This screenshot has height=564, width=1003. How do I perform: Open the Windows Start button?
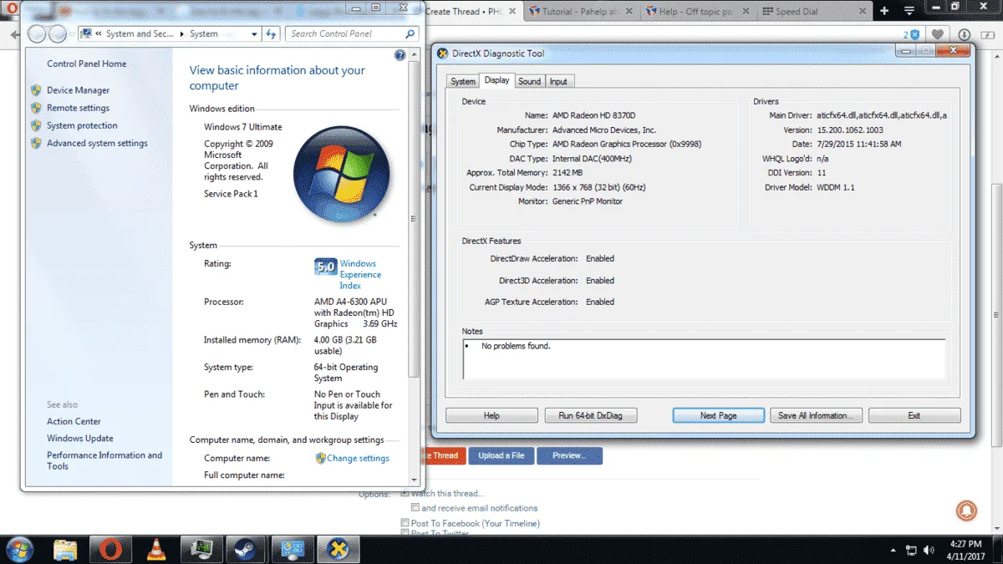point(18,549)
